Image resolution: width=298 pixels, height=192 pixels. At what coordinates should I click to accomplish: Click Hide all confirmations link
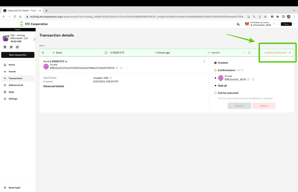[x=222, y=86]
